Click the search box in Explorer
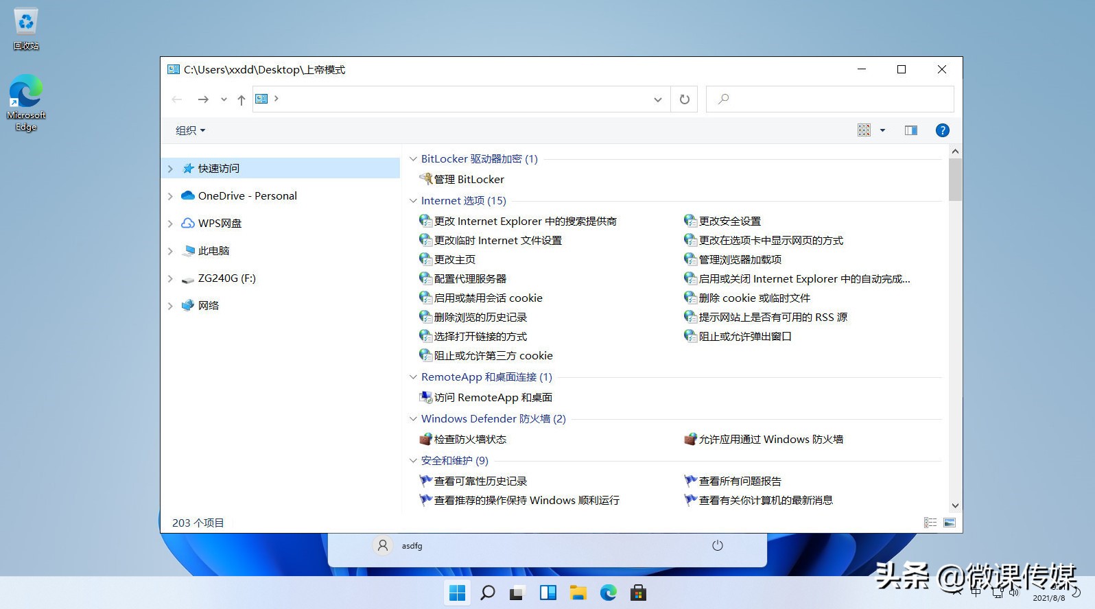The height and width of the screenshot is (609, 1095). (x=830, y=99)
